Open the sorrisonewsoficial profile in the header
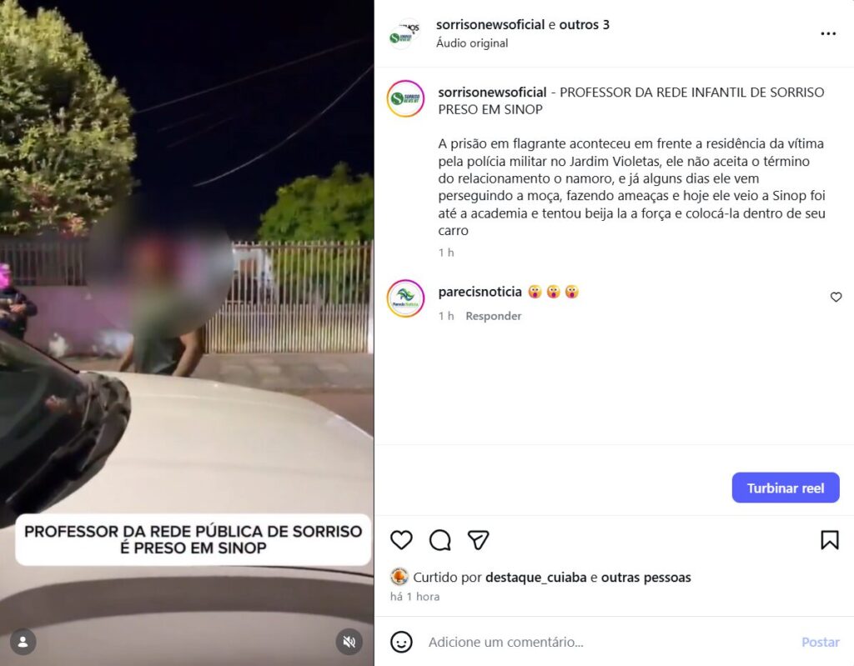 (x=490, y=24)
